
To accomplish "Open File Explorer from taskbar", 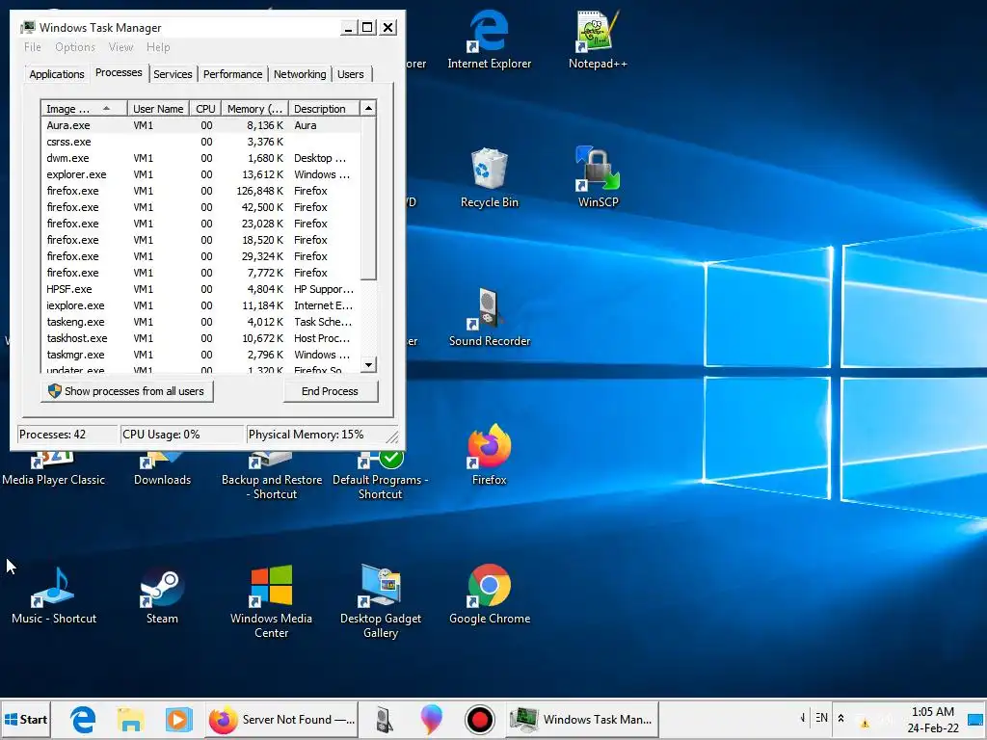I will coord(130,719).
